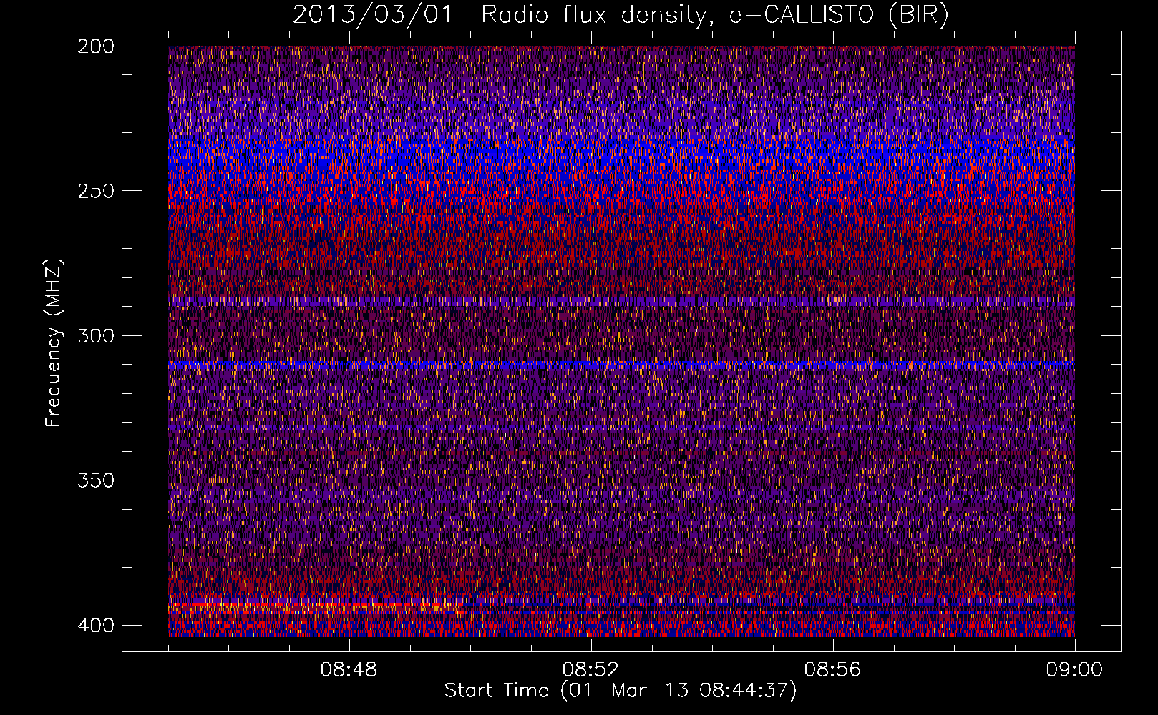1158x715 pixels.
Task: Click the '300' frequency tick label
Action: pos(96,335)
